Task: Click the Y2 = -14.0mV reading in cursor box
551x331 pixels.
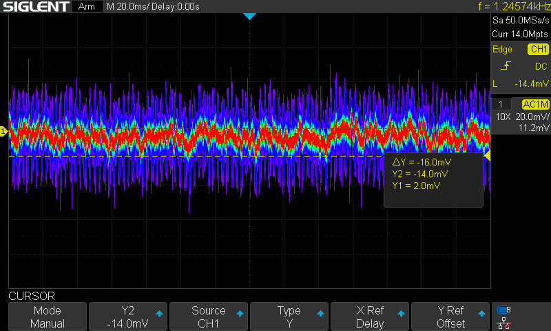Action: 420,174
